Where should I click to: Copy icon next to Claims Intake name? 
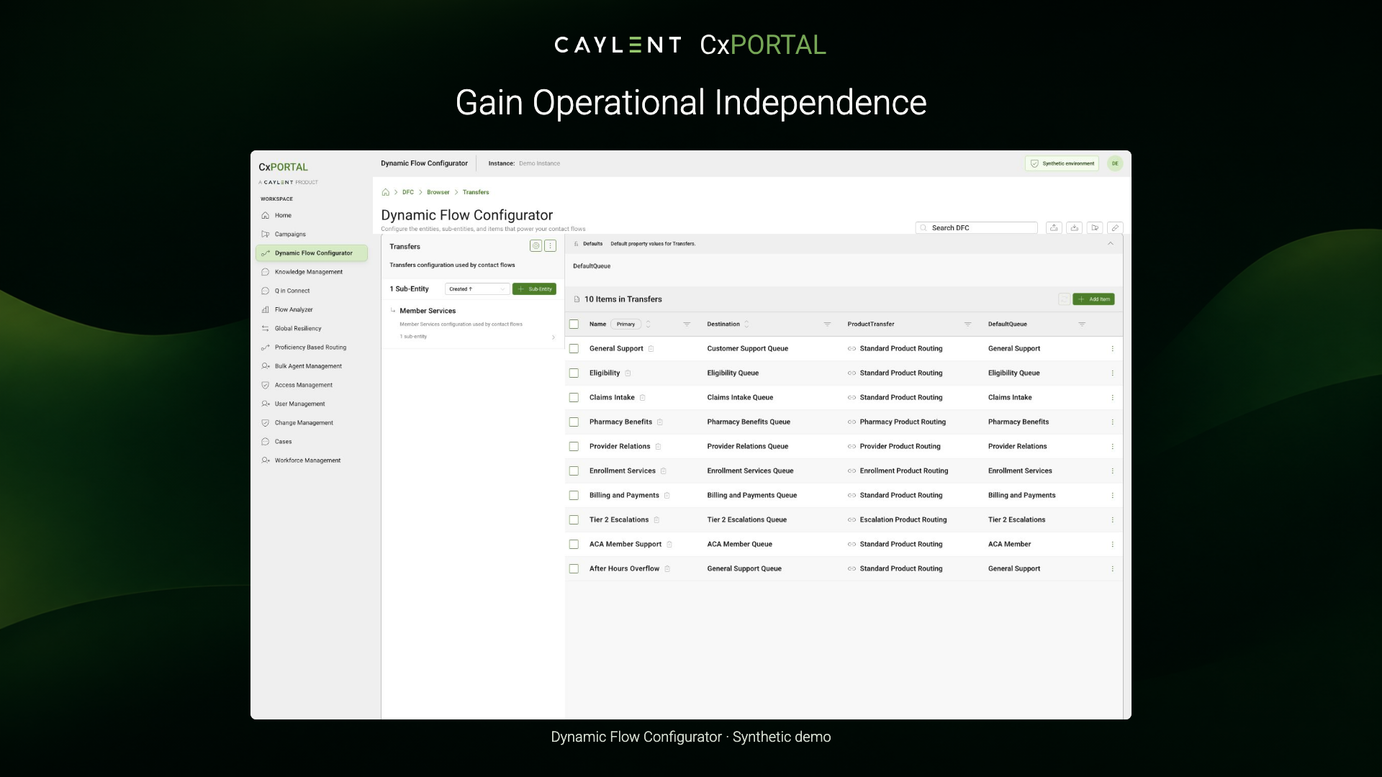(x=643, y=398)
